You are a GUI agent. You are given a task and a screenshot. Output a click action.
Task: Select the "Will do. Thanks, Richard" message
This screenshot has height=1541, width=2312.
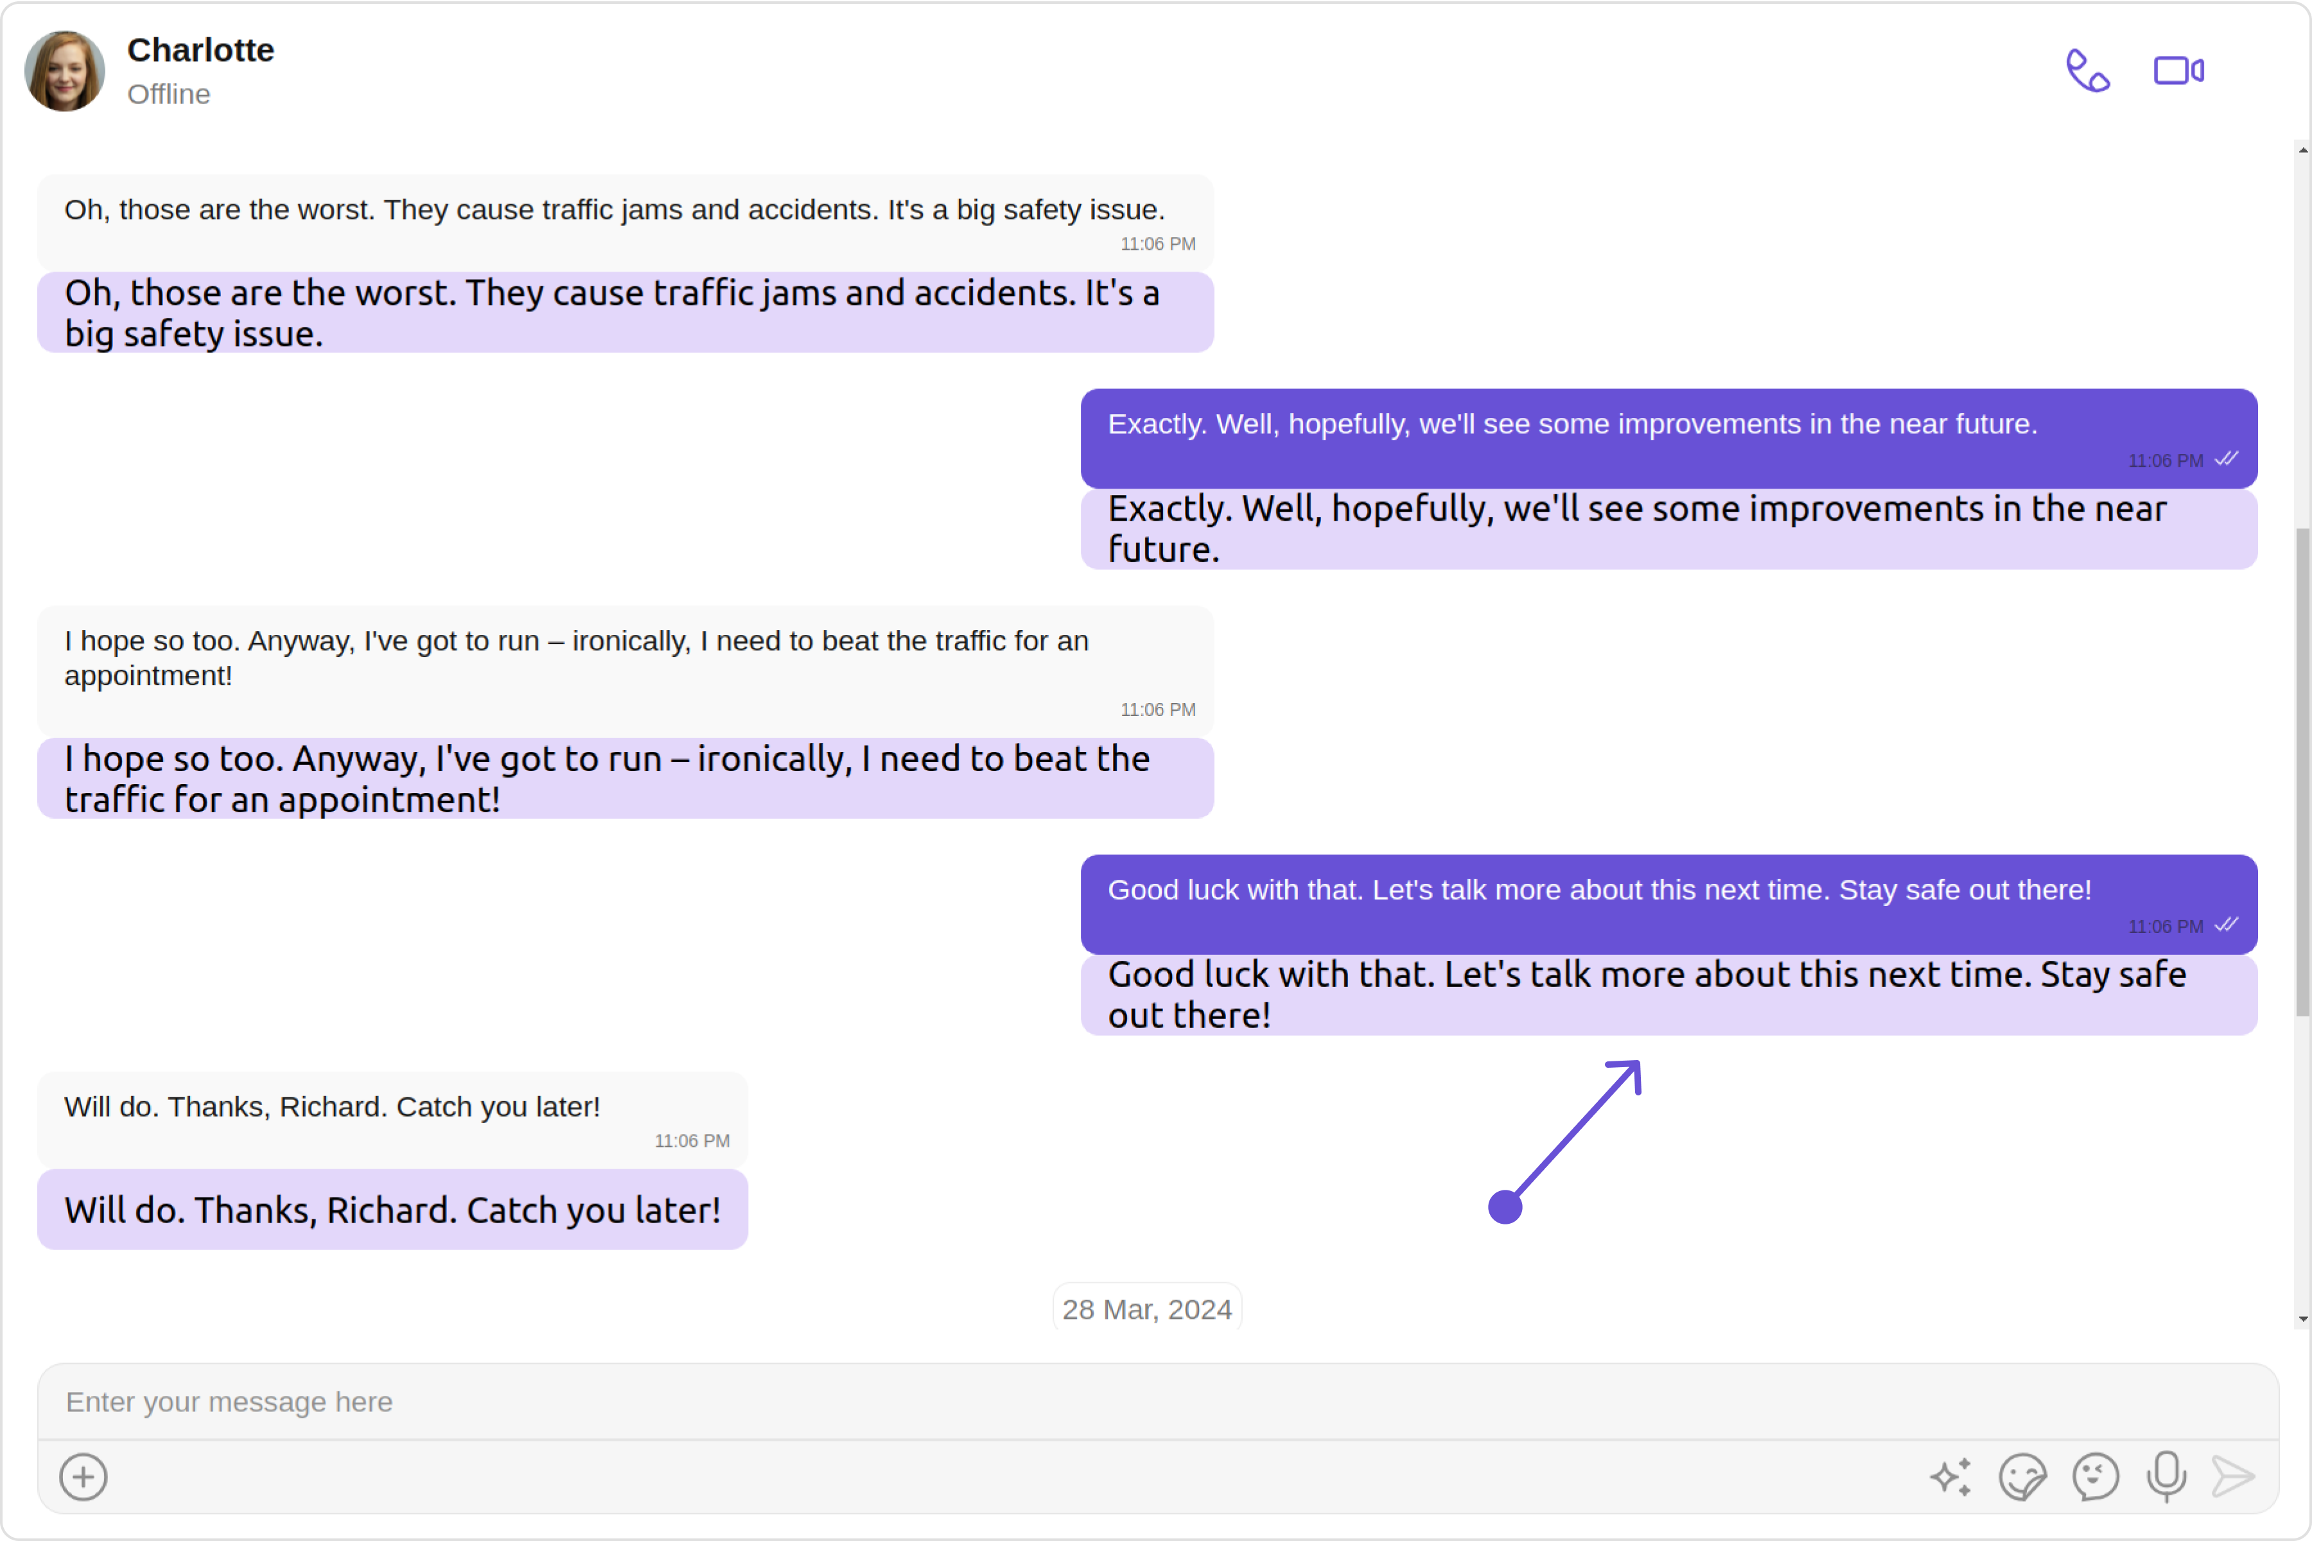[x=392, y=1119]
